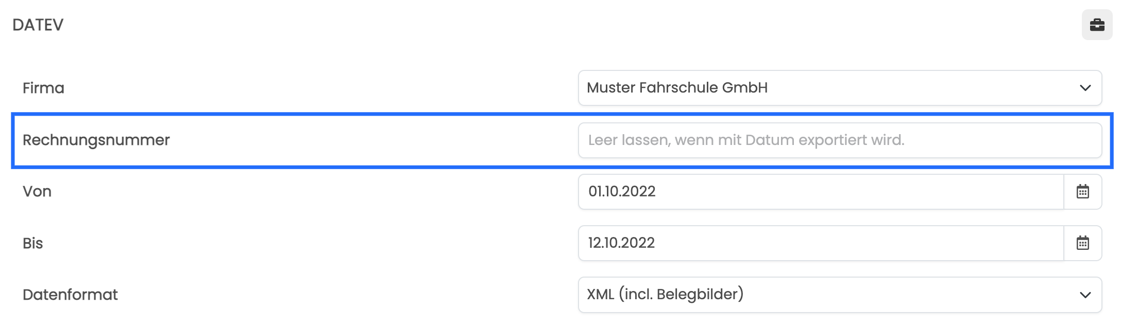The image size is (1121, 328).
Task: Select the 'Muster Fahrschule GmbH' company text
Action: point(677,87)
